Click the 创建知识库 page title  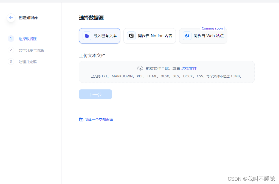click(x=29, y=17)
